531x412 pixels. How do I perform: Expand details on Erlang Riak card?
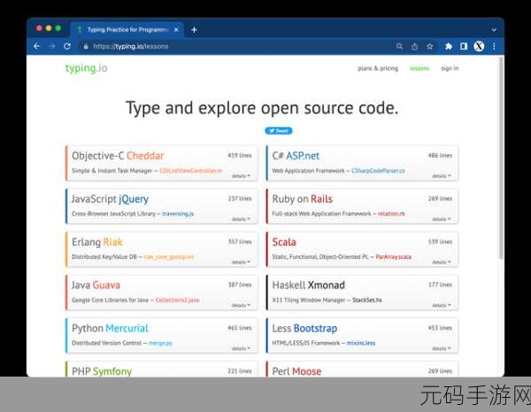coord(241,262)
